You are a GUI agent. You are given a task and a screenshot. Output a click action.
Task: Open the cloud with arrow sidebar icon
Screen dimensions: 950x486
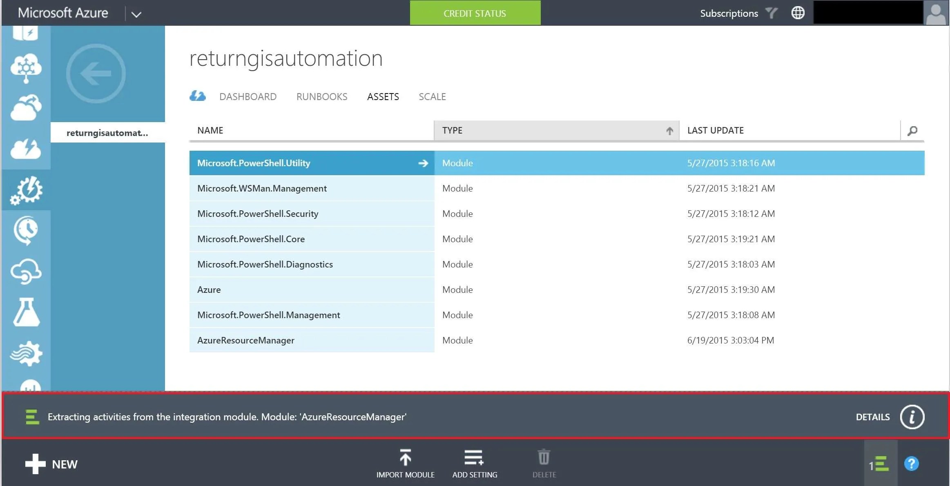click(x=26, y=108)
